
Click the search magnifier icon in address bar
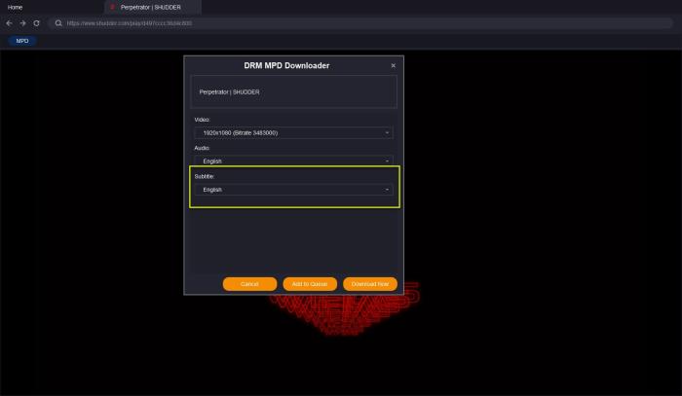[58, 23]
